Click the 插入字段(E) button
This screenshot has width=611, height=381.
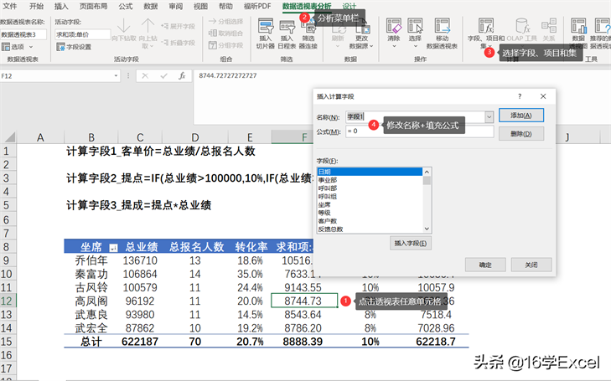[412, 244]
